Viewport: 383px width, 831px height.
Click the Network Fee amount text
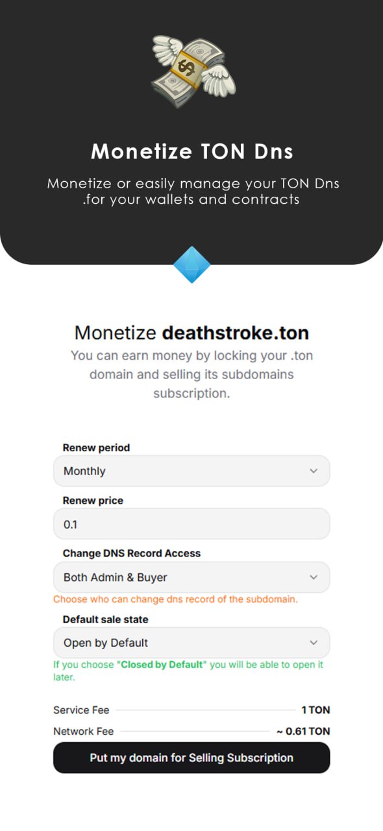(x=308, y=731)
